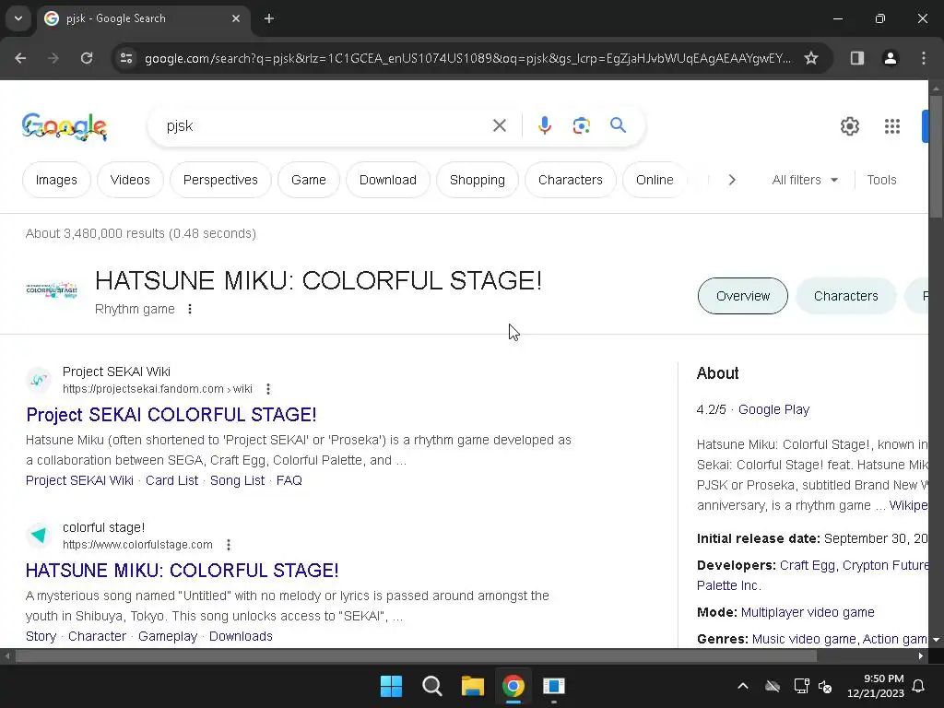Open the Card List sitelink
Image resolution: width=944 pixels, height=708 pixels.
[171, 480]
